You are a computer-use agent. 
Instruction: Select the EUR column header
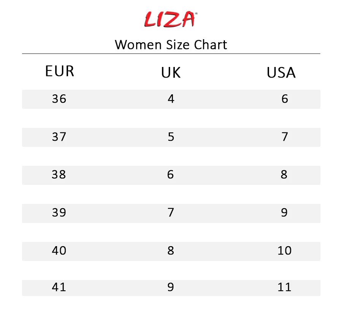point(60,72)
